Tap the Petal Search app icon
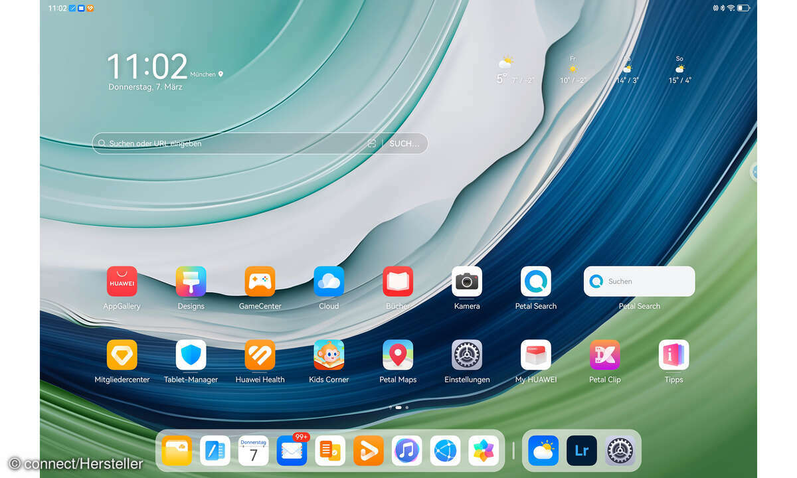 tap(536, 281)
